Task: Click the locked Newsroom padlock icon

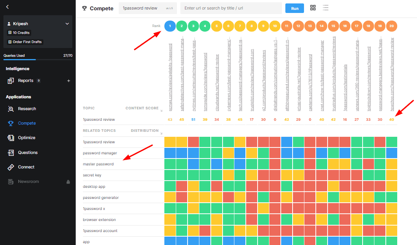Action: tap(68, 182)
